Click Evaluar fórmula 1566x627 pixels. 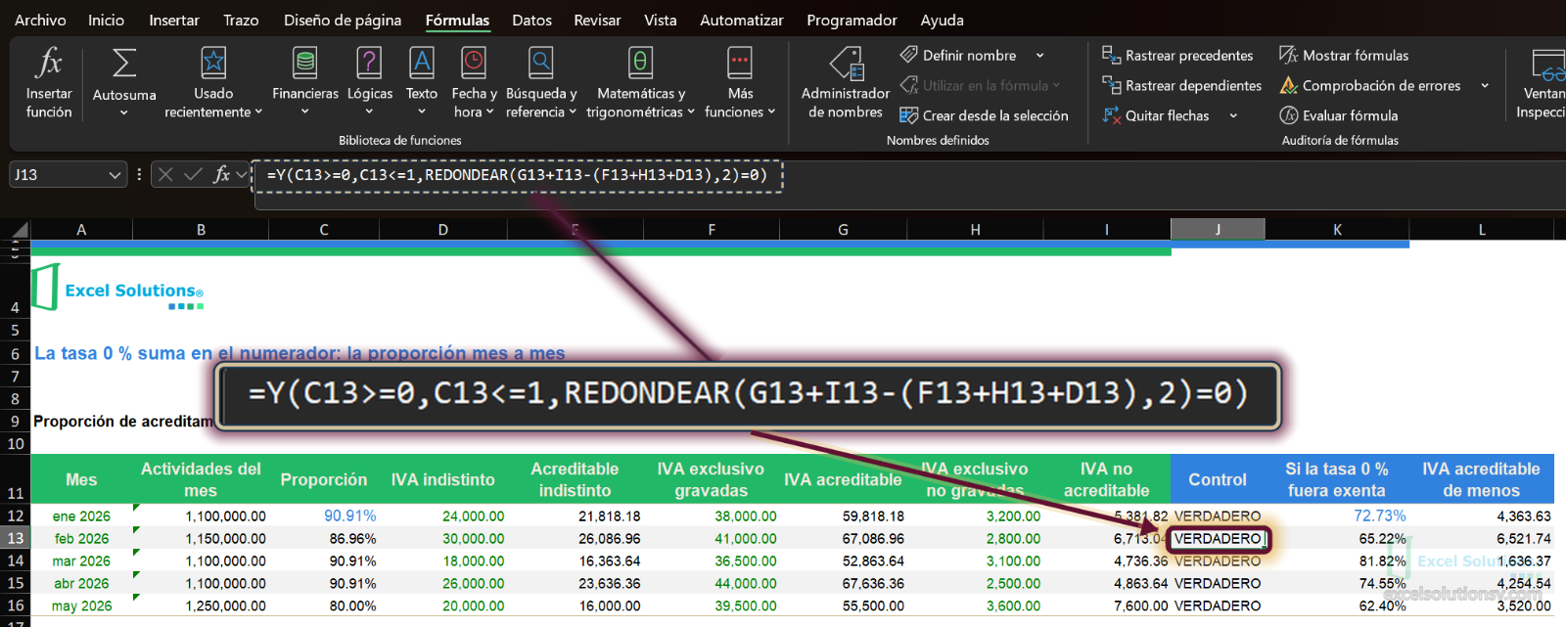click(x=1338, y=115)
